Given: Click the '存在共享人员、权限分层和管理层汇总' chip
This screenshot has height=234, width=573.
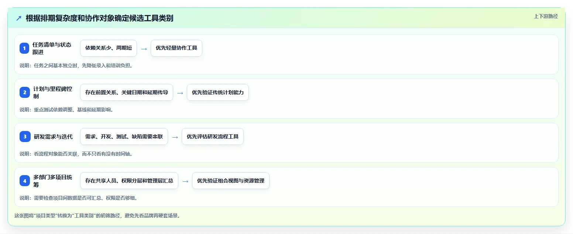Looking at the screenshot, I should pos(129,181).
